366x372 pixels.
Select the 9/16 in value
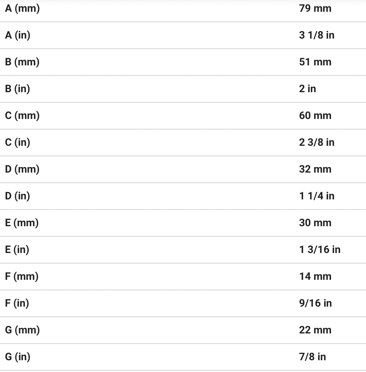click(x=315, y=303)
